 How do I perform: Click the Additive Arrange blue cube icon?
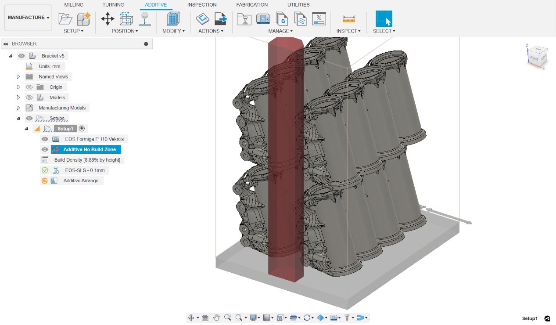coord(173,19)
